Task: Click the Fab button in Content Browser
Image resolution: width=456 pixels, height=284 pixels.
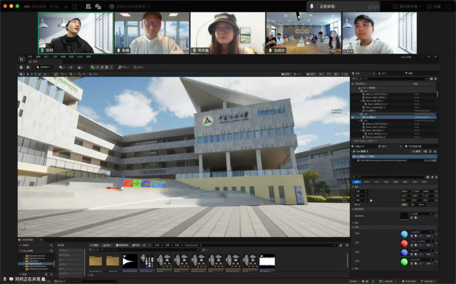Action: point(136,245)
